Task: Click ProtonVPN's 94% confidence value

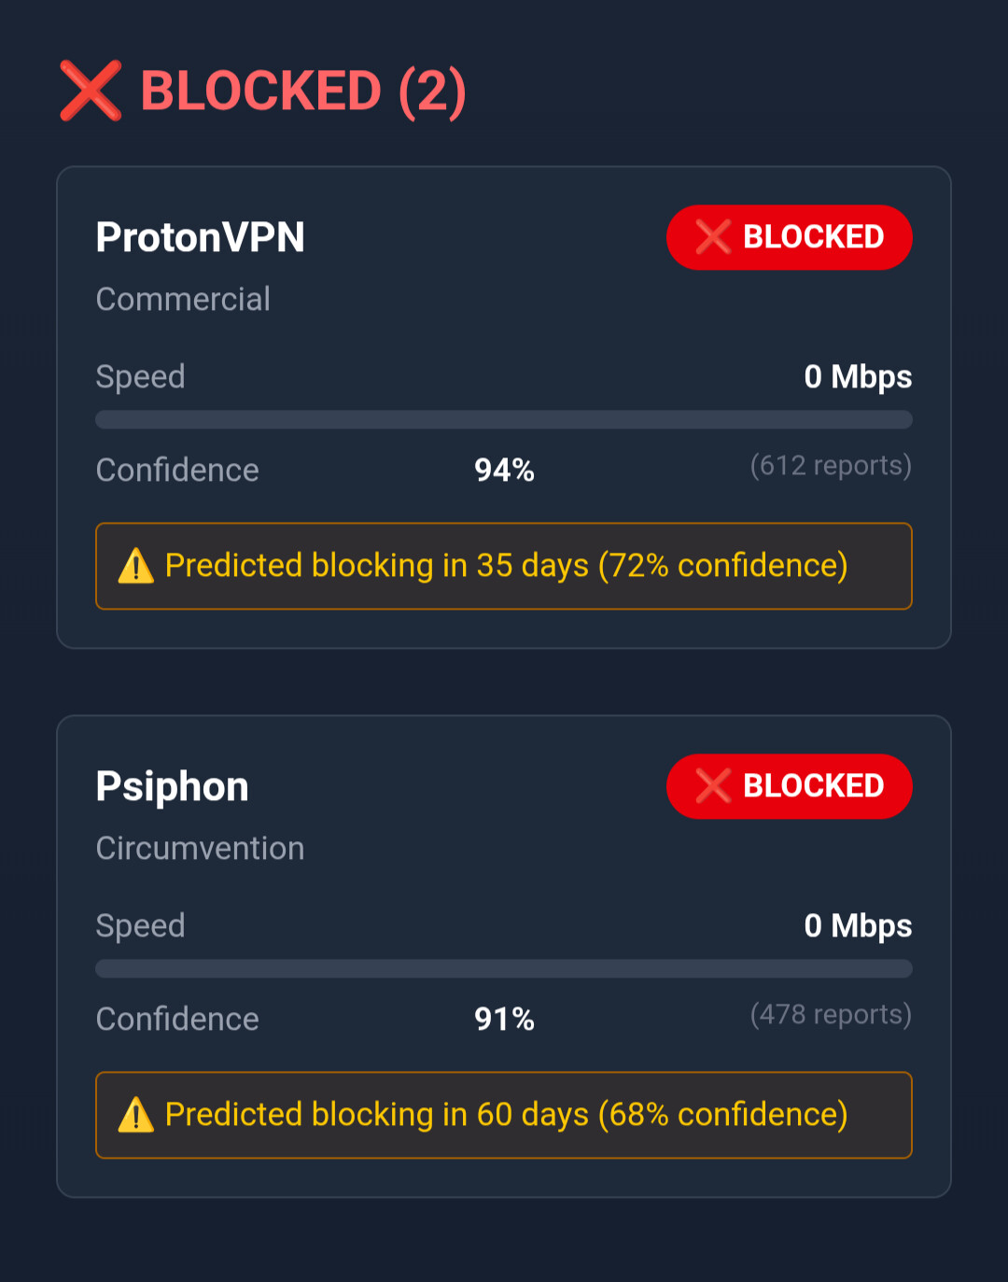Action: 504,470
